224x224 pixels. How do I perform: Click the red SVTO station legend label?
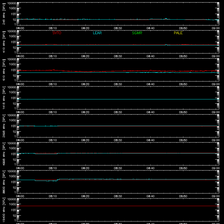point(57,33)
